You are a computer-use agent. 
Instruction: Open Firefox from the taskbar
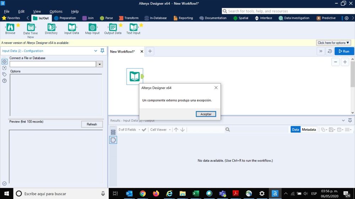[156, 194]
